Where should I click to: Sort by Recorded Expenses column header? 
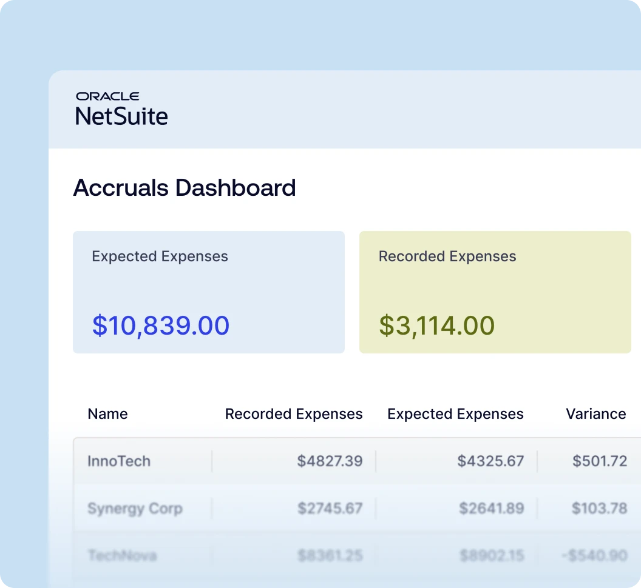click(x=294, y=414)
